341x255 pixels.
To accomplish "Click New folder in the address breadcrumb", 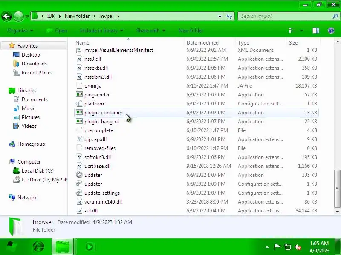I will [77, 16].
